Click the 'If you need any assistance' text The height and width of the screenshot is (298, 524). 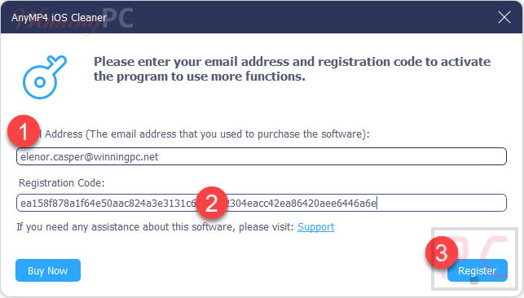pyautogui.click(x=155, y=227)
